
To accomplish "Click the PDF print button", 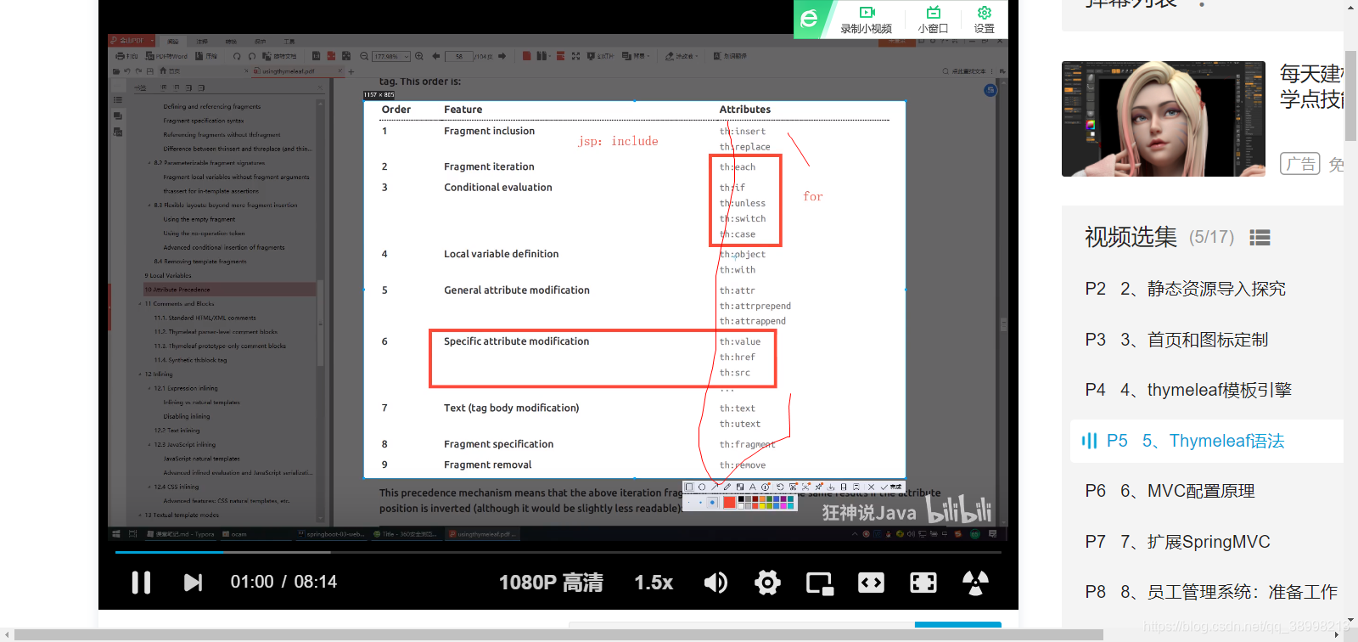I will [126, 56].
